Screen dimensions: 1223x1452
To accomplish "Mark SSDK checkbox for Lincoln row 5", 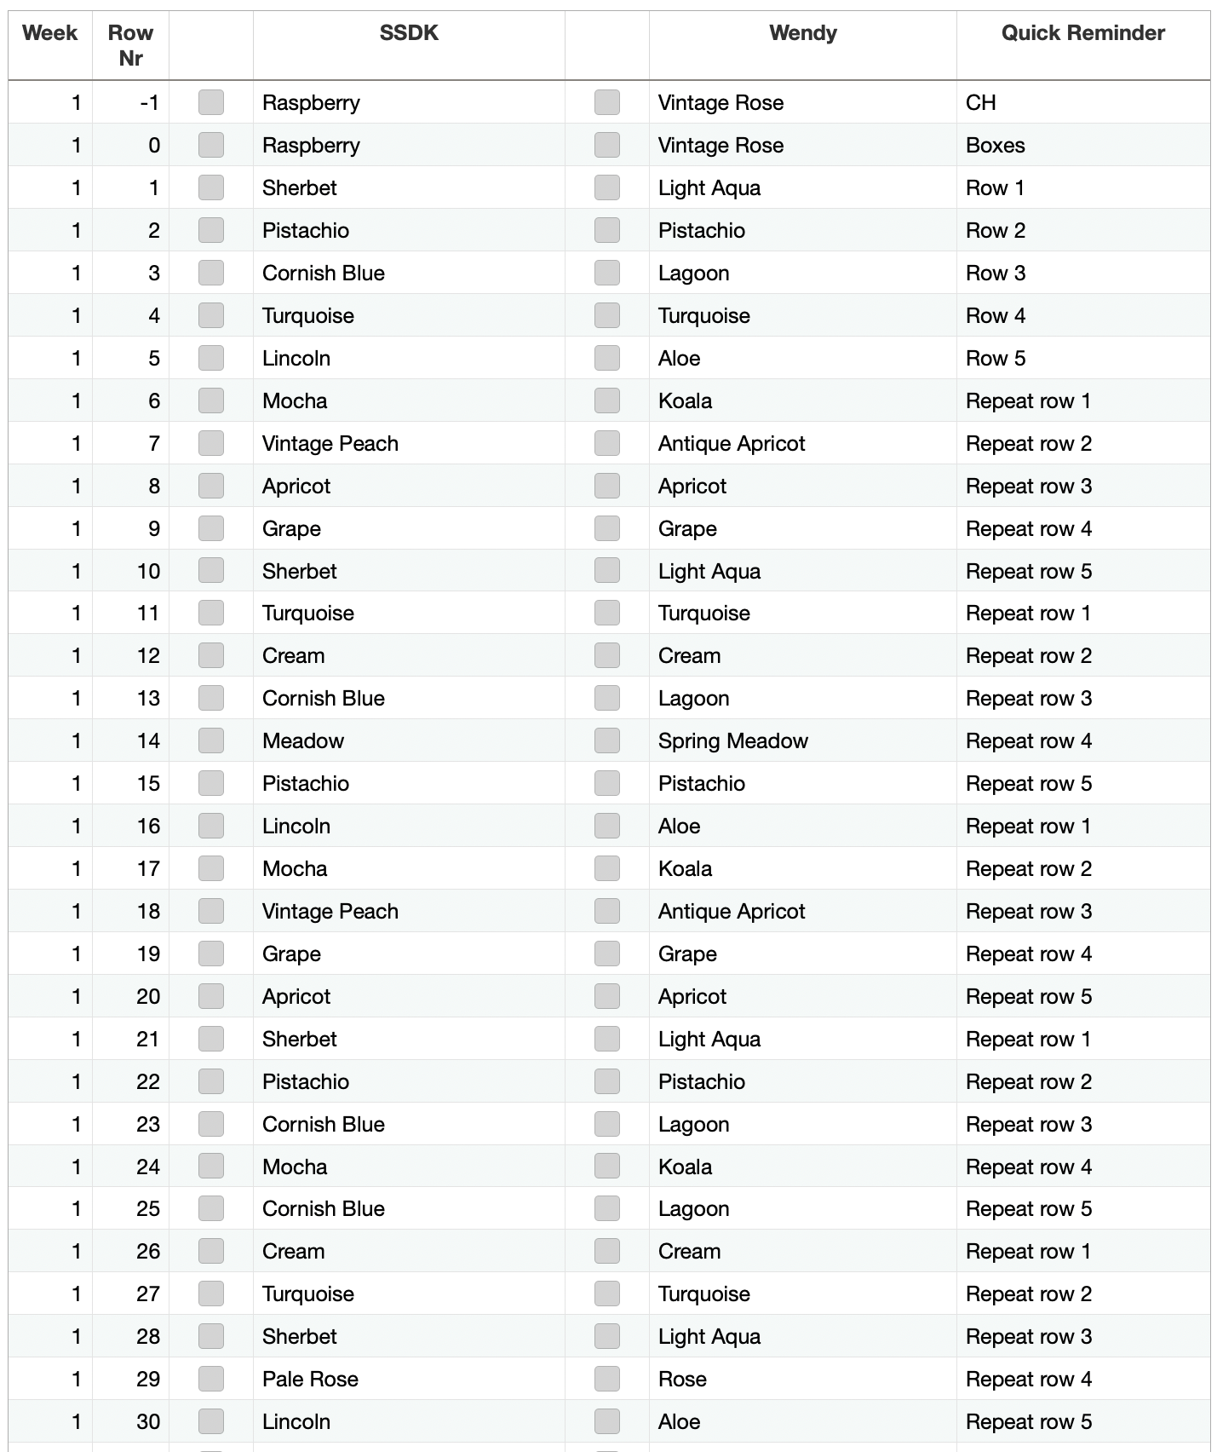I will [211, 358].
